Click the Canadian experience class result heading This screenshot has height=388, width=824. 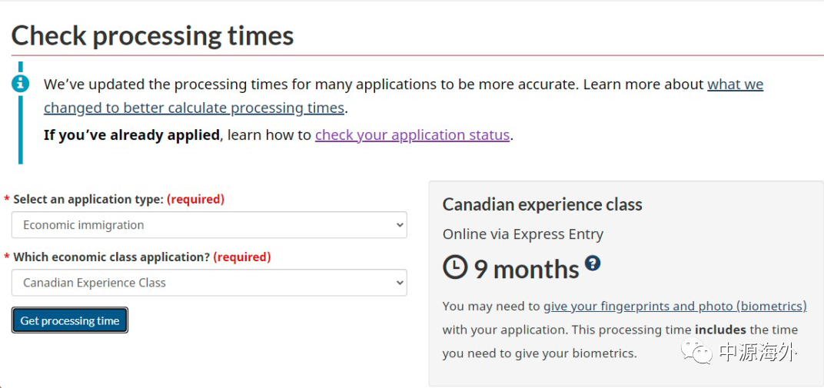click(x=542, y=204)
